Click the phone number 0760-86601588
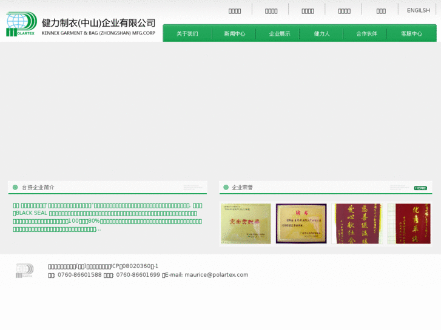 pos(79,275)
